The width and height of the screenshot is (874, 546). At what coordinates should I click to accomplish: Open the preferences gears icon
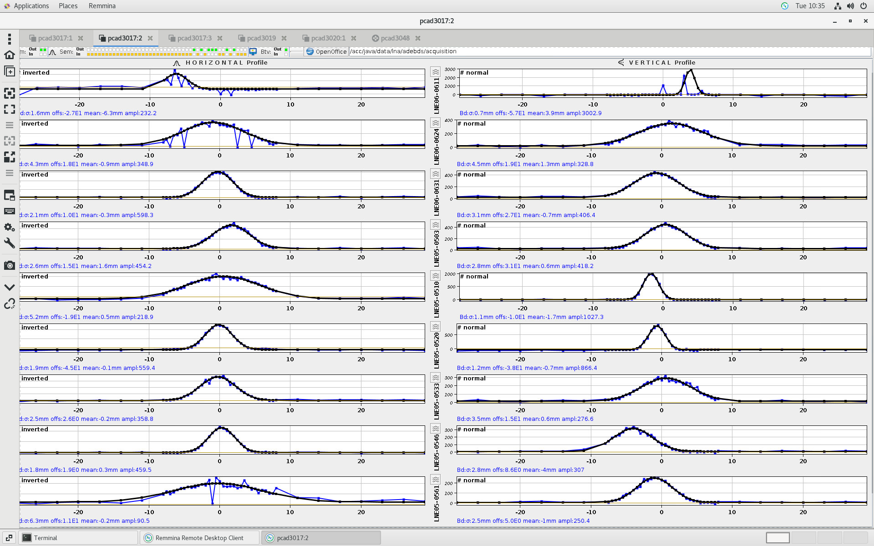click(10, 227)
